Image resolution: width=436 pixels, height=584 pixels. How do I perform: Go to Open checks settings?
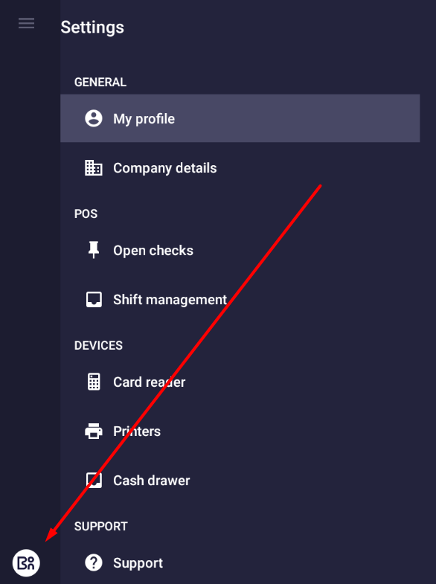coord(240,250)
